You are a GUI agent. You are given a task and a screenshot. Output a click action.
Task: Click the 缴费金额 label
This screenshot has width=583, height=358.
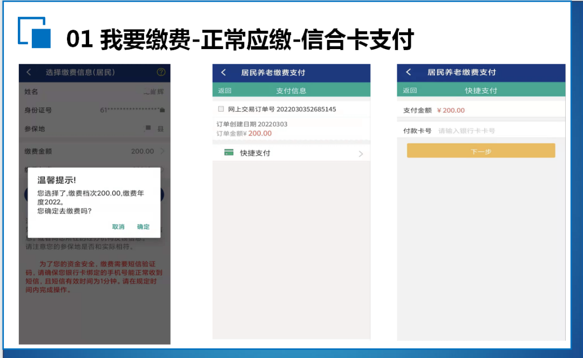(38, 151)
